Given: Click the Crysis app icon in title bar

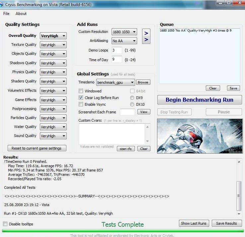Looking at the screenshot, I should click(1, 5).
